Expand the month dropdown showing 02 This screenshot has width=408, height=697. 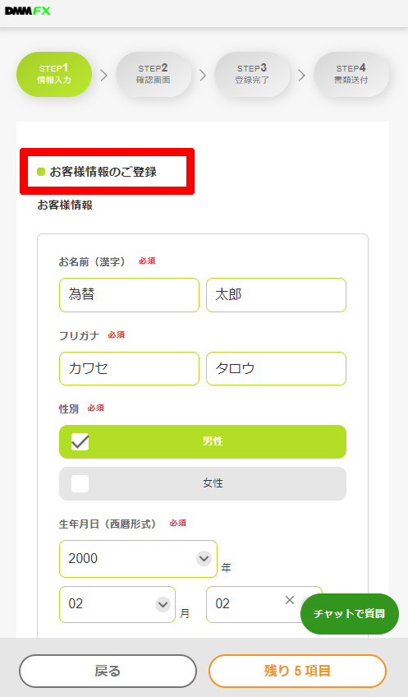tap(117, 604)
